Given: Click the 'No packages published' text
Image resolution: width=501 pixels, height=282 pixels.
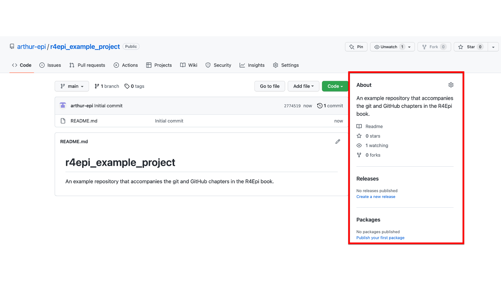Looking at the screenshot, I should [x=378, y=232].
